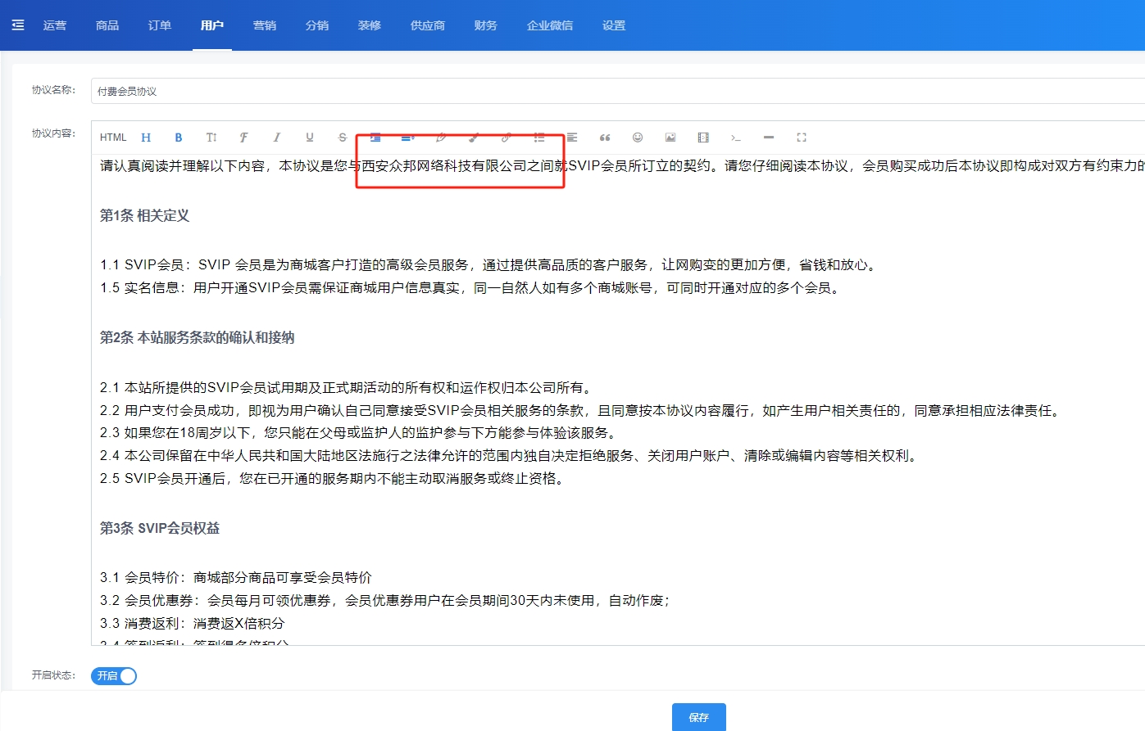1145x731 pixels.
Task: Enter fullscreen editor mode
Action: 802,138
